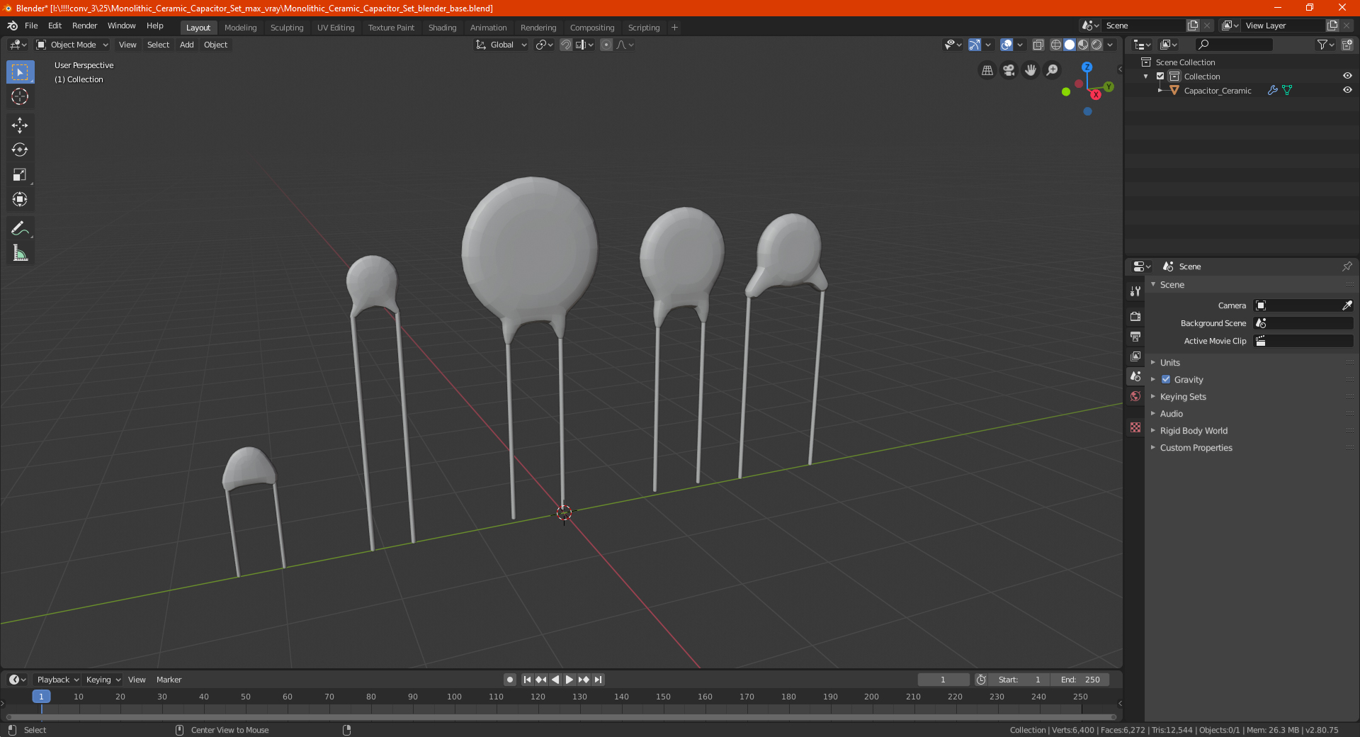Toggle X-ray display

click(x=1038, y=45)
